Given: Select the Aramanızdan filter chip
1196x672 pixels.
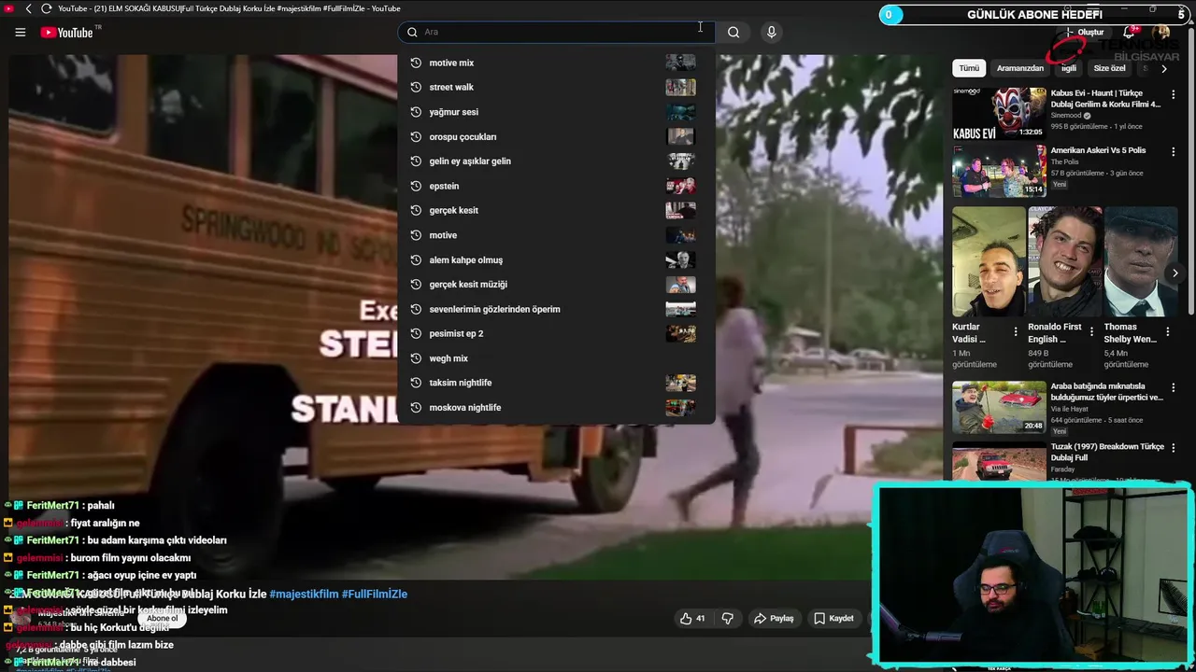Looking at the screenshot, I should [1020, 68].
